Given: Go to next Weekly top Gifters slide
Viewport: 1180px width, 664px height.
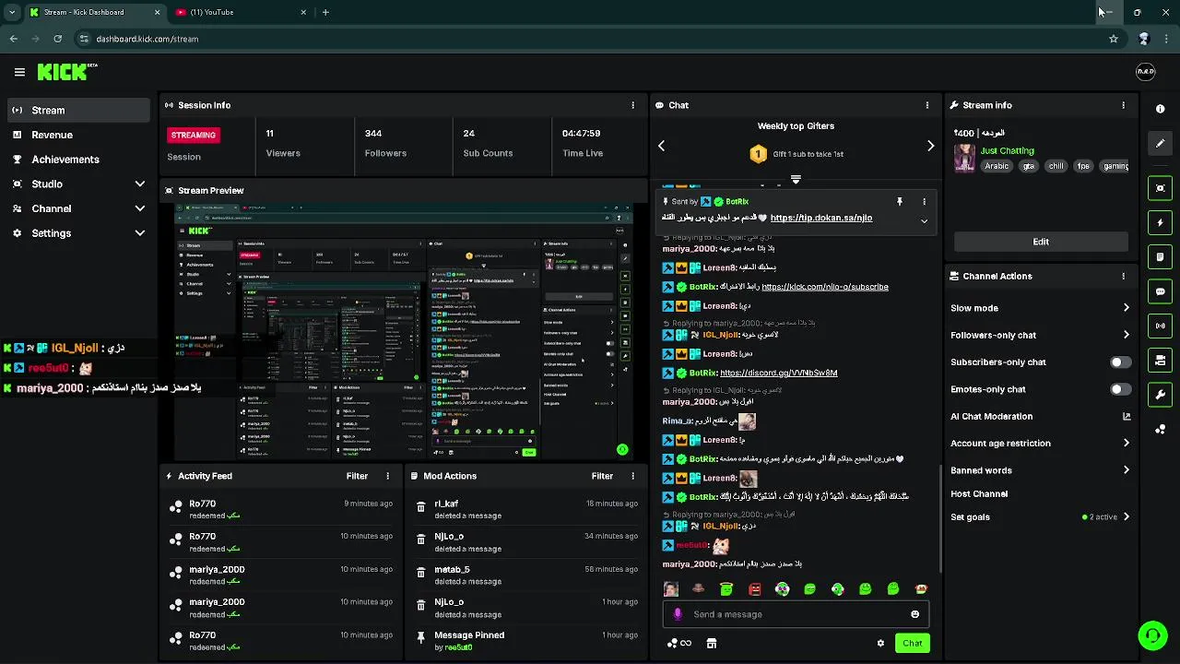Looking at the screenshot, I should (930, 146).
